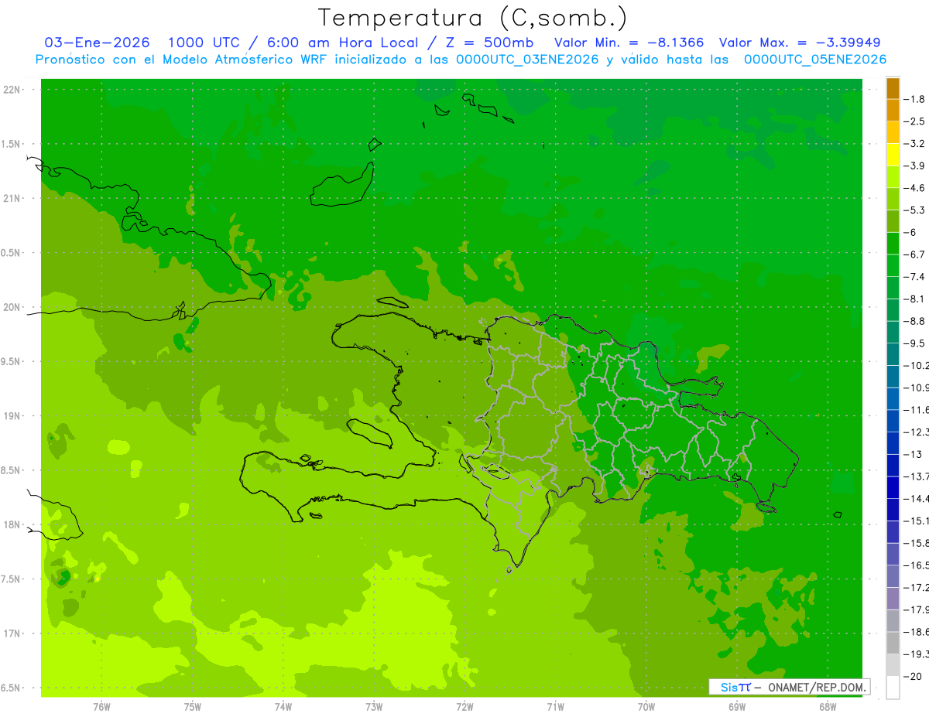
Task: Click the dark blue swatch between -13.7 and -14.4
Action: (893, 487)
